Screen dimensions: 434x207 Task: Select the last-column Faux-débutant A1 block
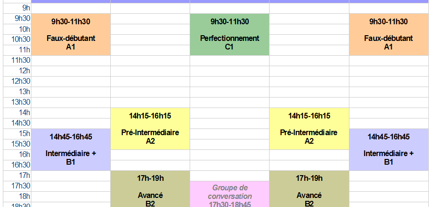(389, 35)
